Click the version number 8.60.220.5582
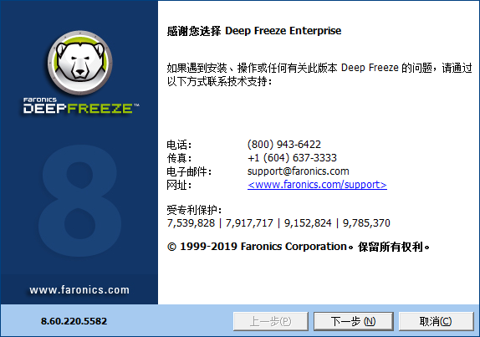This screenshot has height=337, width=480. [x=74, y=321]
